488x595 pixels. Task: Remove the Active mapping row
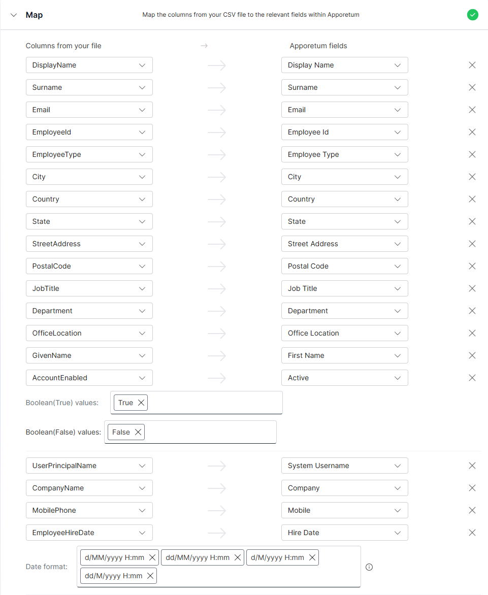click(472, 378)
